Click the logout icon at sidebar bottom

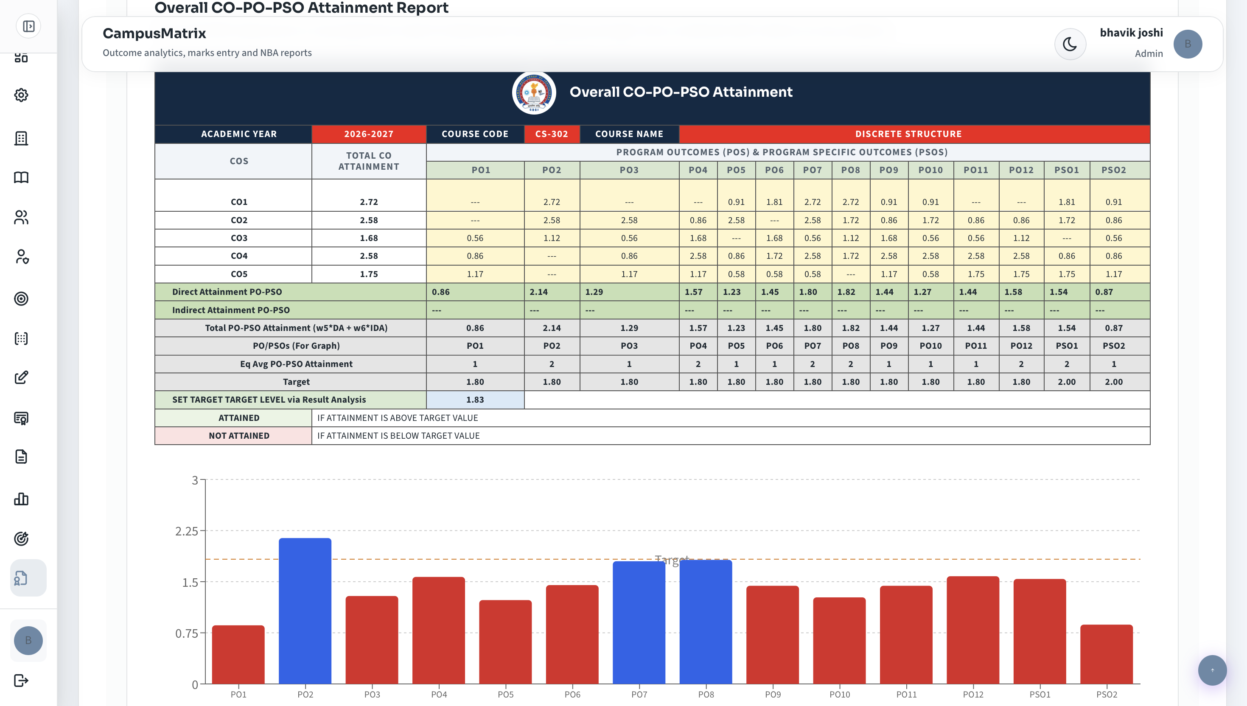21,681
